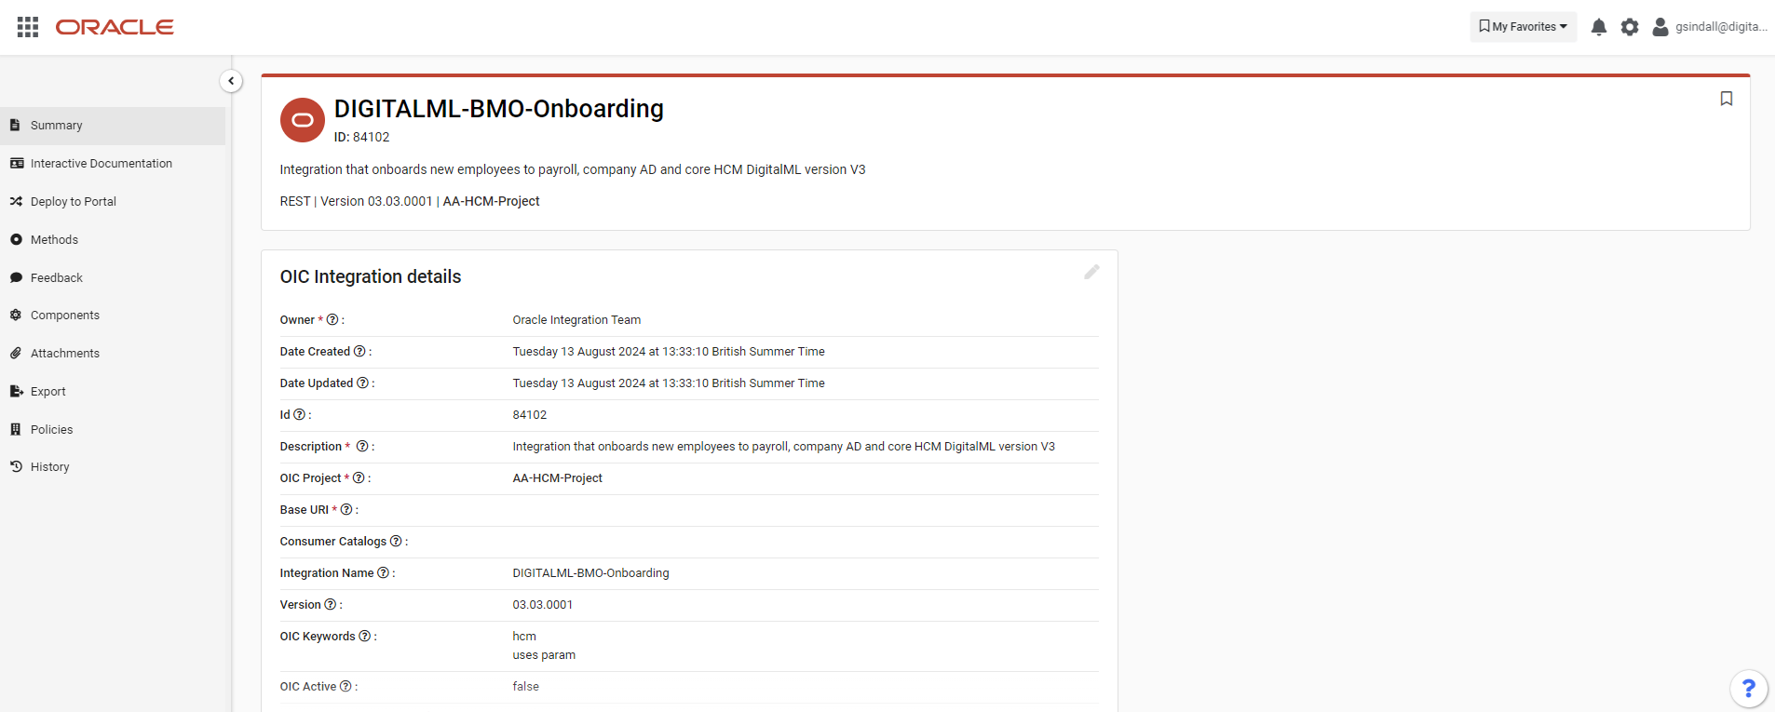Screen dimensions: 1775x712
Task: Show help for the Version field
Action: click(x=330, y=605)
